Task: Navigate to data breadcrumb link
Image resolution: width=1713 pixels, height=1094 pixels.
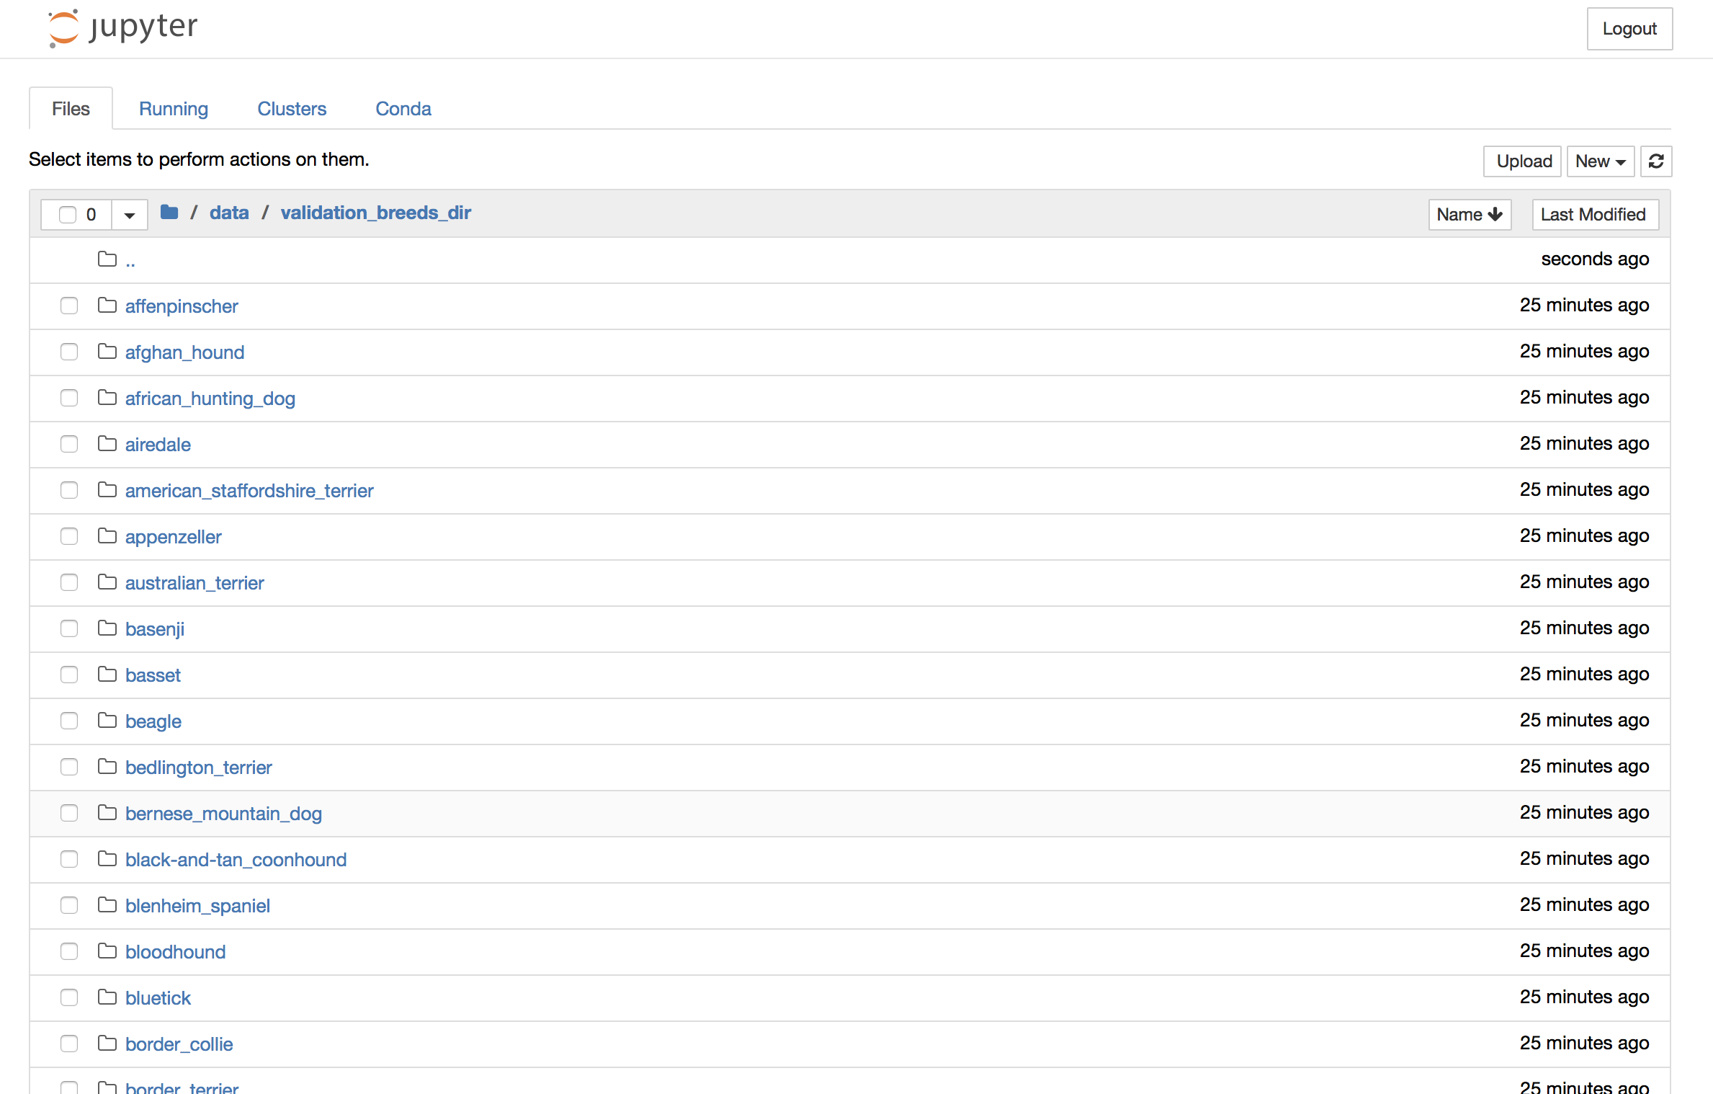Action: (229, 213)
